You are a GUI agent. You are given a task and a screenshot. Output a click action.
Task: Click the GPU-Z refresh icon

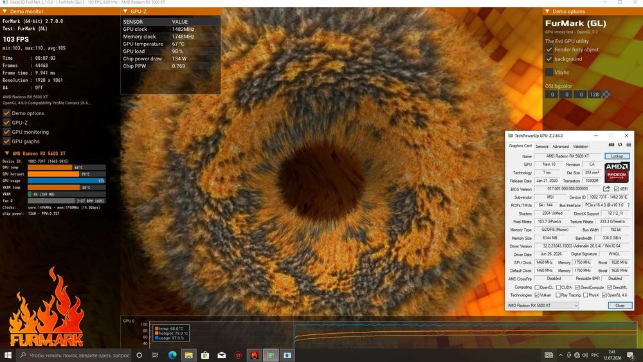pyautogui.click(x=620, y=145)
